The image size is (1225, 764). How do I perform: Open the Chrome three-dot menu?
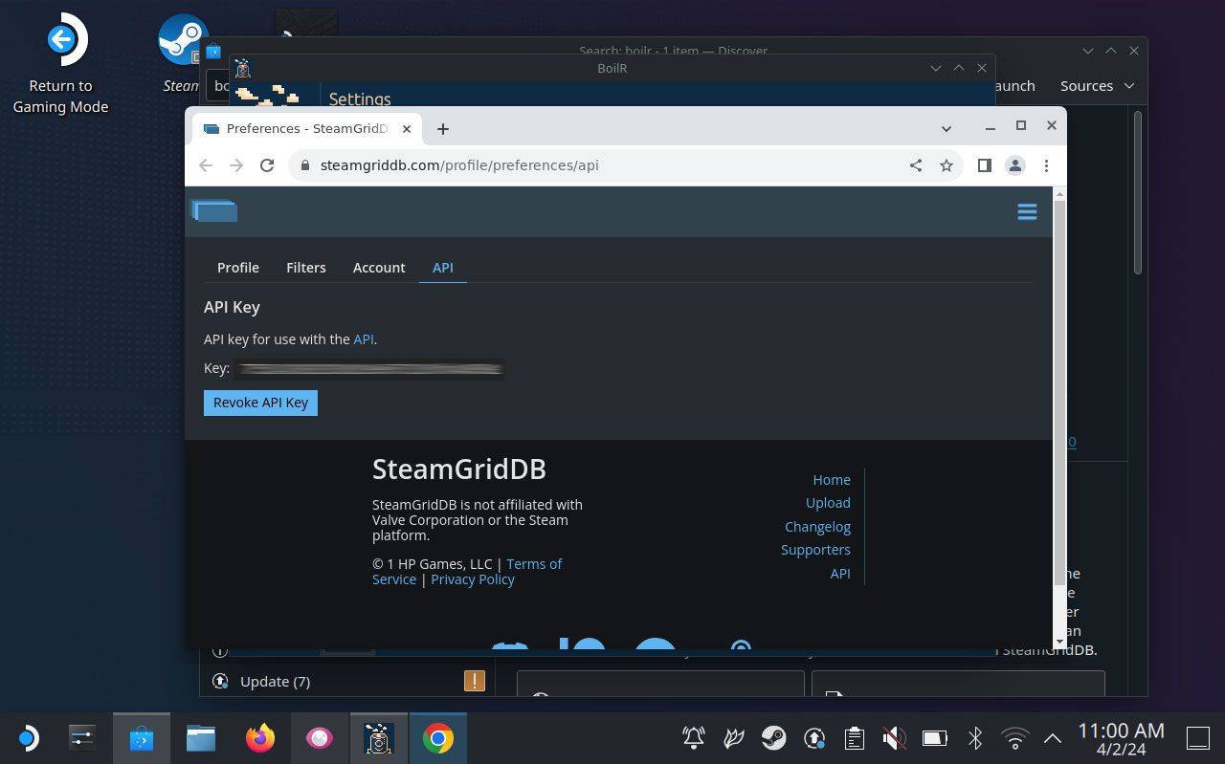pyautogui.click(x=1046, y=165)
